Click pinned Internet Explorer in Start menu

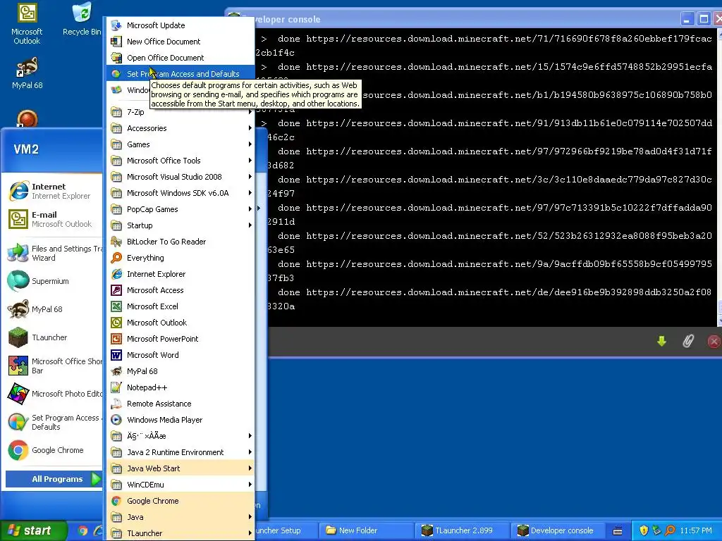point(53,191)
